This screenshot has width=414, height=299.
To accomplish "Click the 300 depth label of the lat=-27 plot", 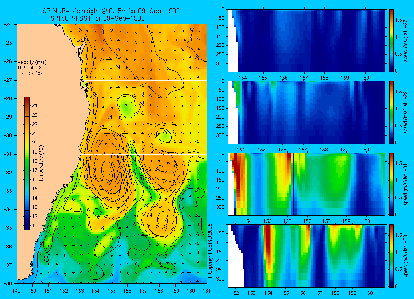I will coord(220,63).
